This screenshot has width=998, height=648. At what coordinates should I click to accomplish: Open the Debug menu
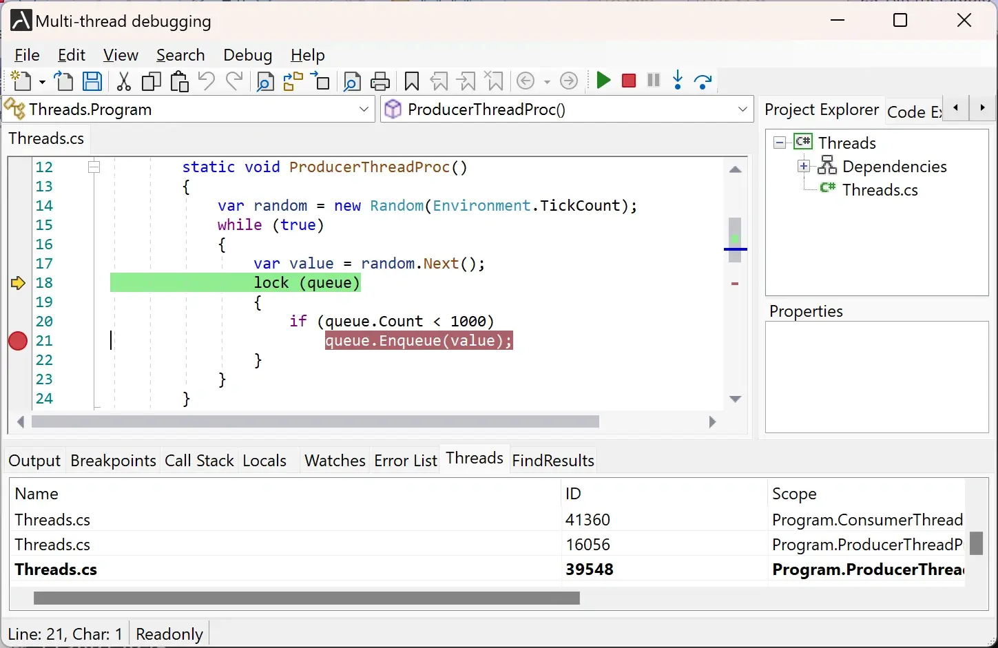pos(248,55)
